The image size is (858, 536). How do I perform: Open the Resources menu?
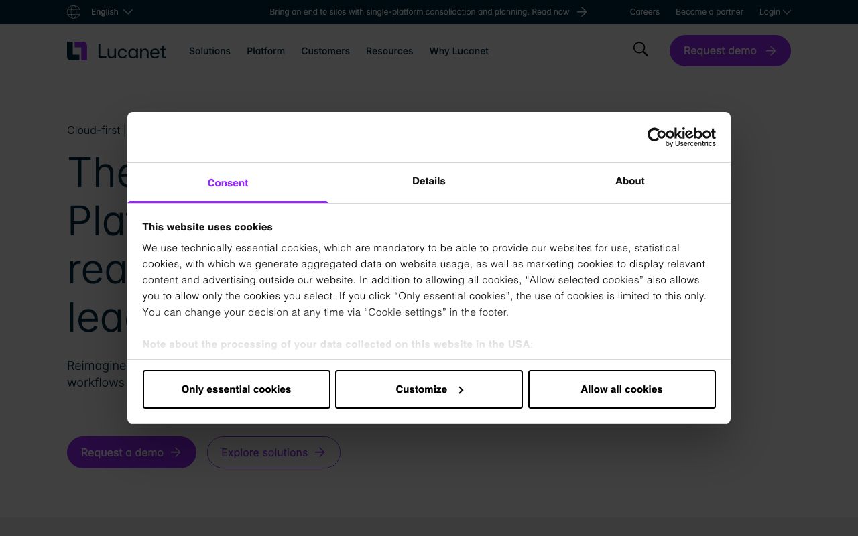tap(389, 51)
